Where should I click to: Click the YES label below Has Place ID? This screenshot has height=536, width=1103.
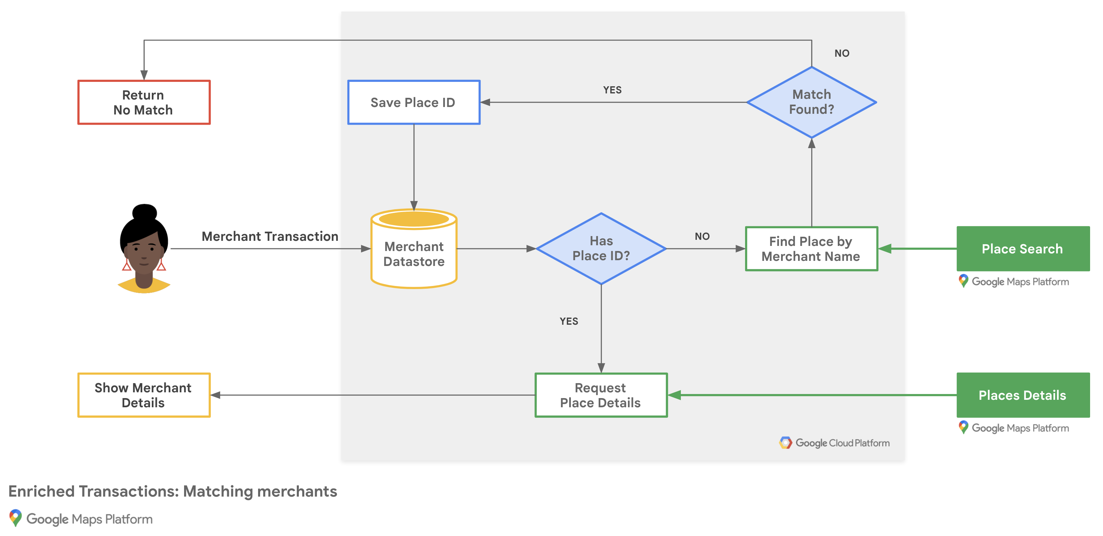click(568, 321)
